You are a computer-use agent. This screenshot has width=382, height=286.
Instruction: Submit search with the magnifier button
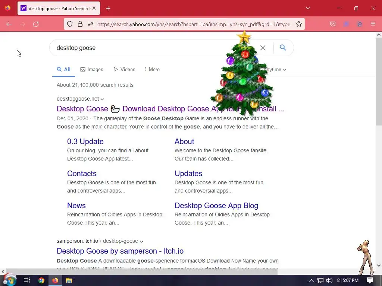283,47
